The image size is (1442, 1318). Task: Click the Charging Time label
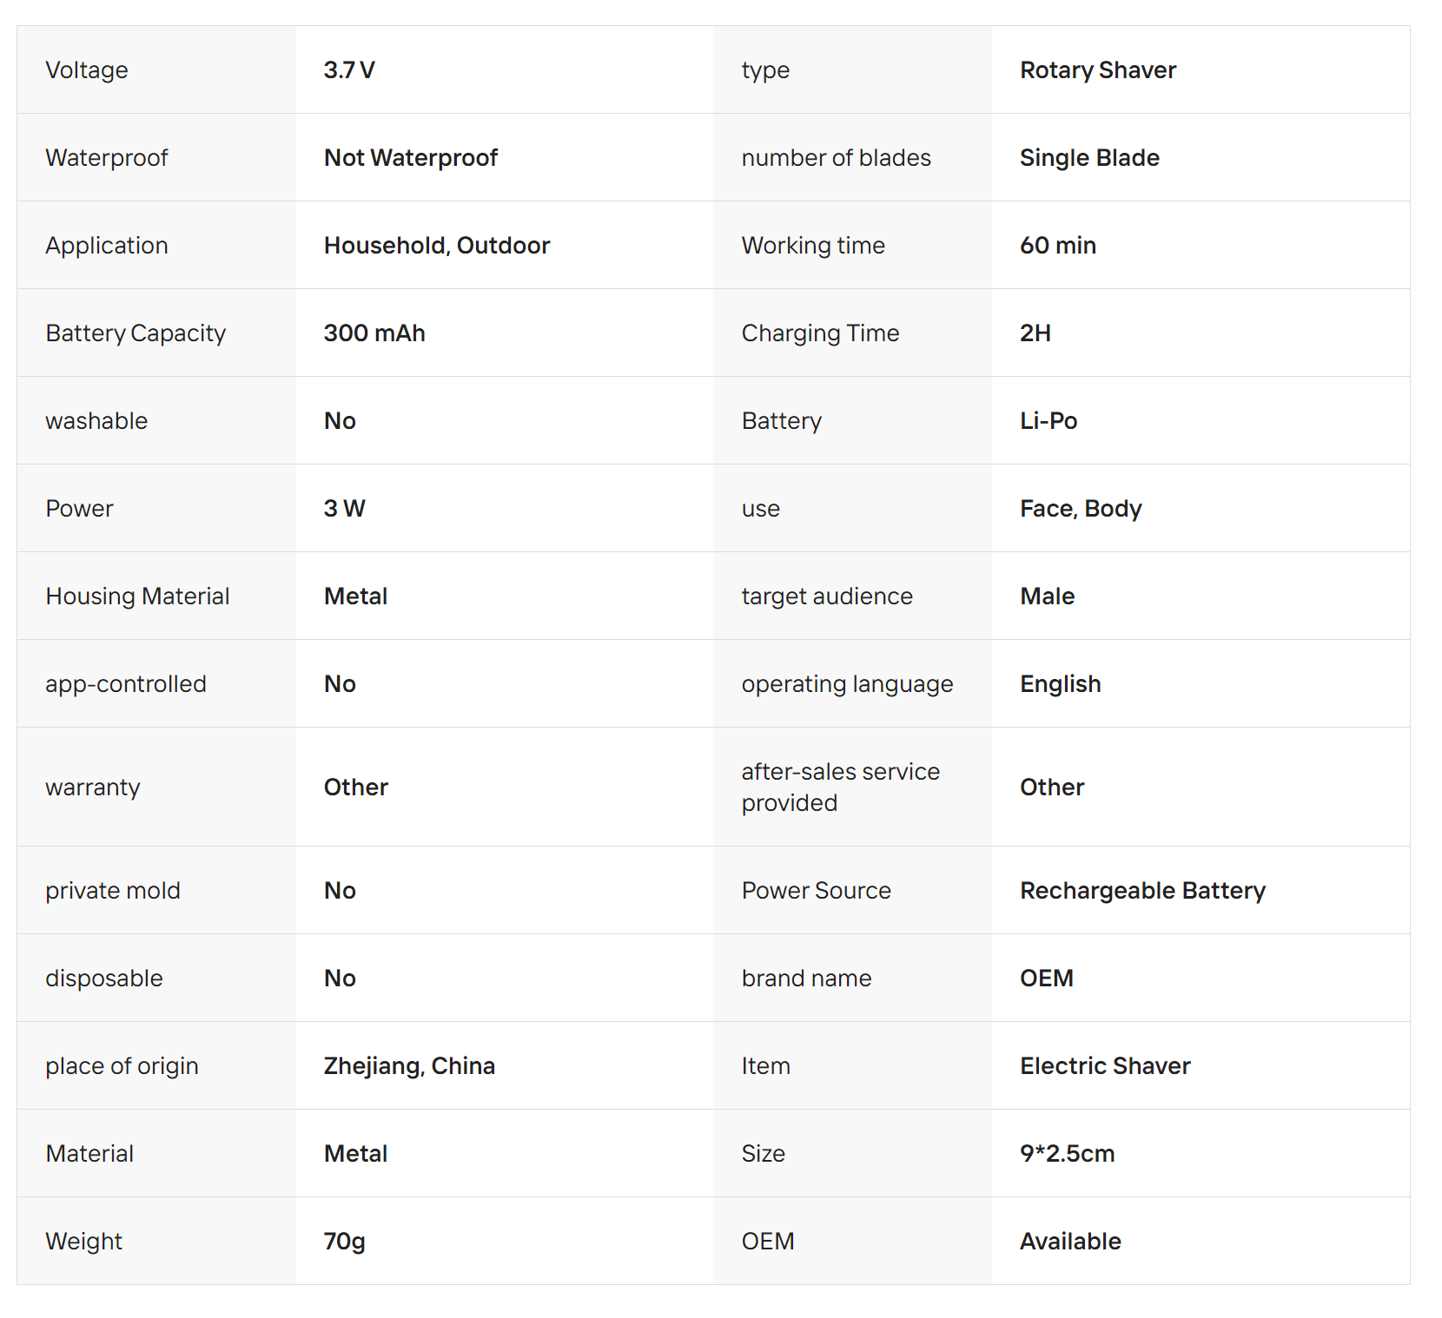tap(820, 333)
